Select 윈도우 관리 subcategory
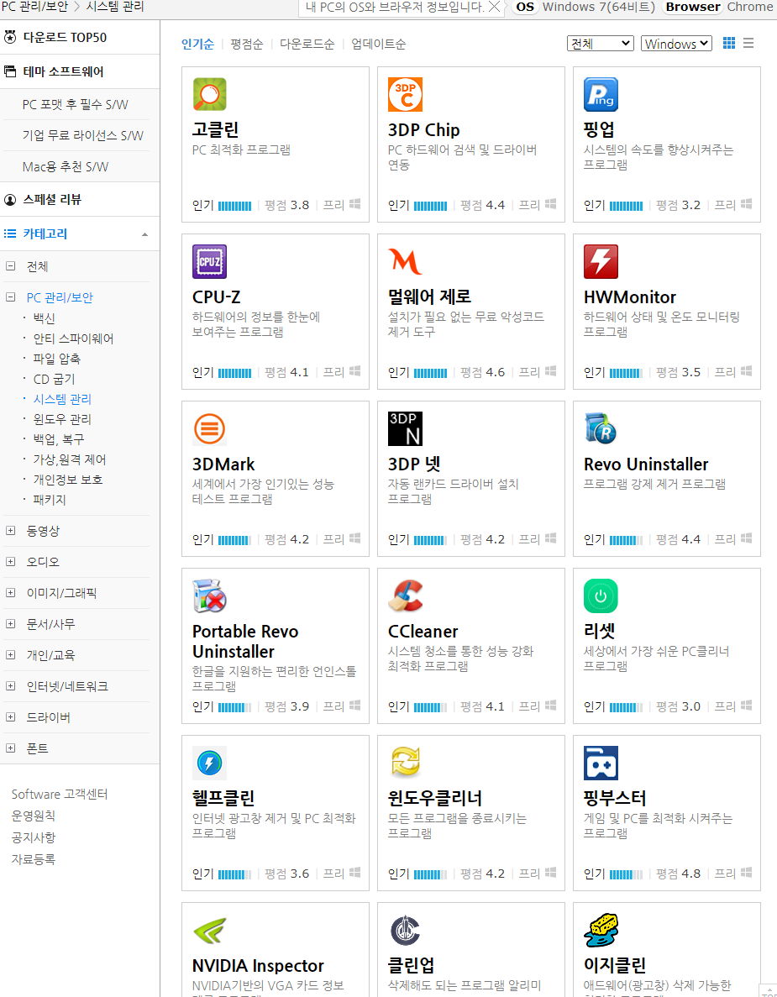This screenshot has height=997, width=777. [x=62, y=419]
